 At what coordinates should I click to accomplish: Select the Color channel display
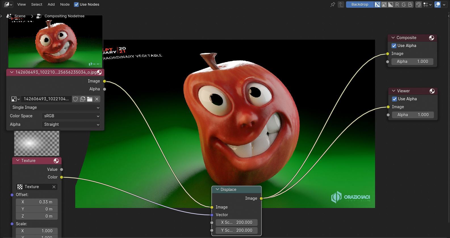click(384, 4)
